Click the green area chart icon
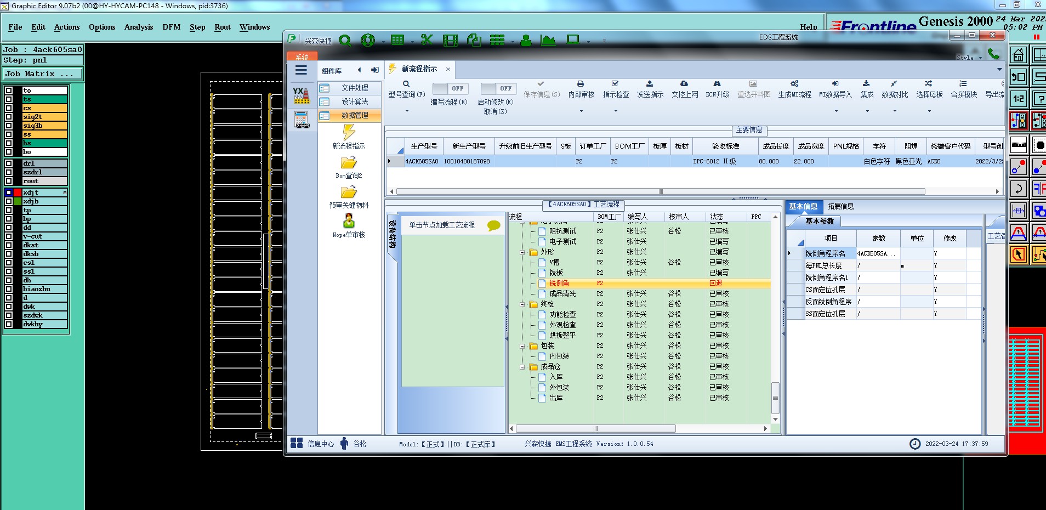Viewport: 1046px width, 510px height. [x=548, y=40]
